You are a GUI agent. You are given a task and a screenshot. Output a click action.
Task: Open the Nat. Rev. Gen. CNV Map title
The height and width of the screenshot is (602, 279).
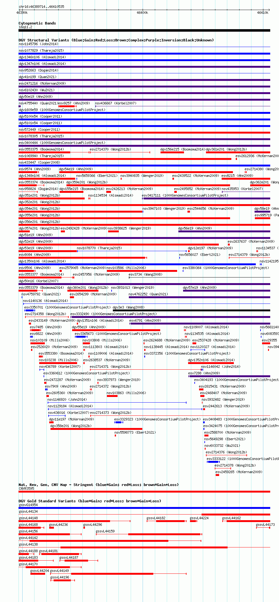[98, 485]
